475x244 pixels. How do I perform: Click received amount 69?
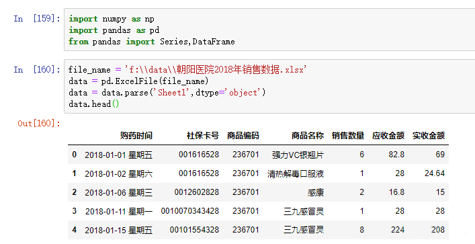click(440, 155)
